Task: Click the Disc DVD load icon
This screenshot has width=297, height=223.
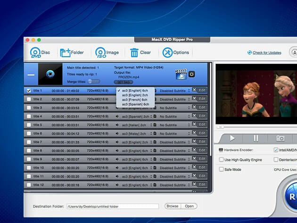Action: [x=35, y=53]
